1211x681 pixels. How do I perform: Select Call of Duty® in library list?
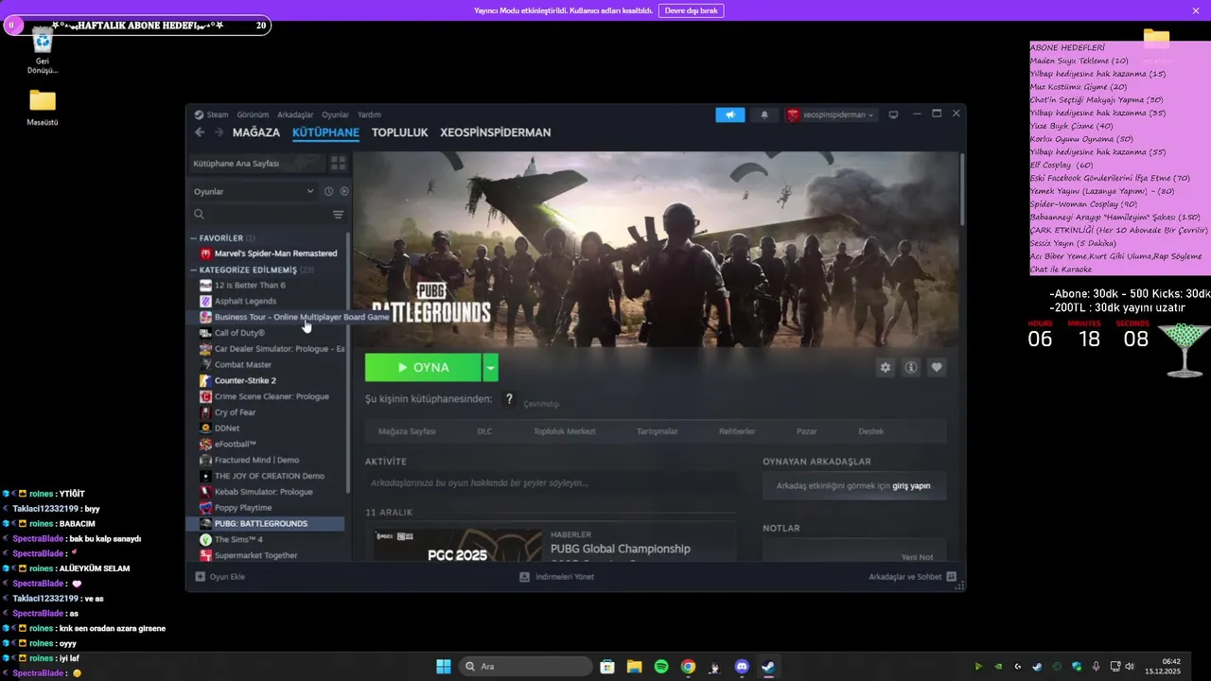click(x=239, y=333)
